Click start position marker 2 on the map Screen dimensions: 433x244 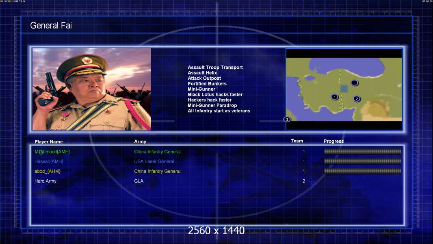[x=357, y=99]
